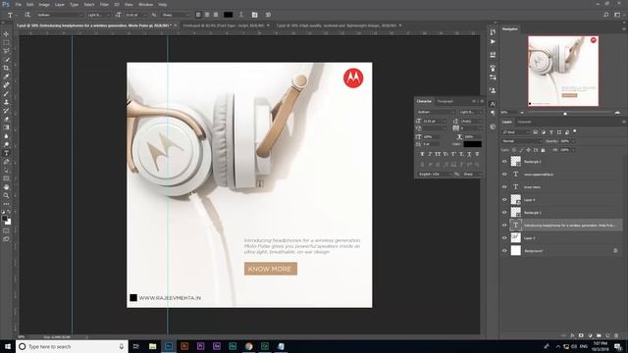
Task: Select the Zoom tool
Action: (6, 196)
